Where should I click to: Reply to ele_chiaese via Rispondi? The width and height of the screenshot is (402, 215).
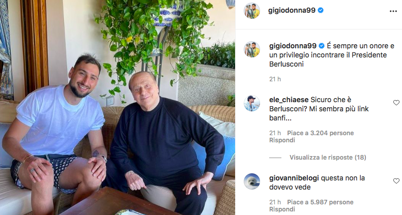click(x=282, y=140)
